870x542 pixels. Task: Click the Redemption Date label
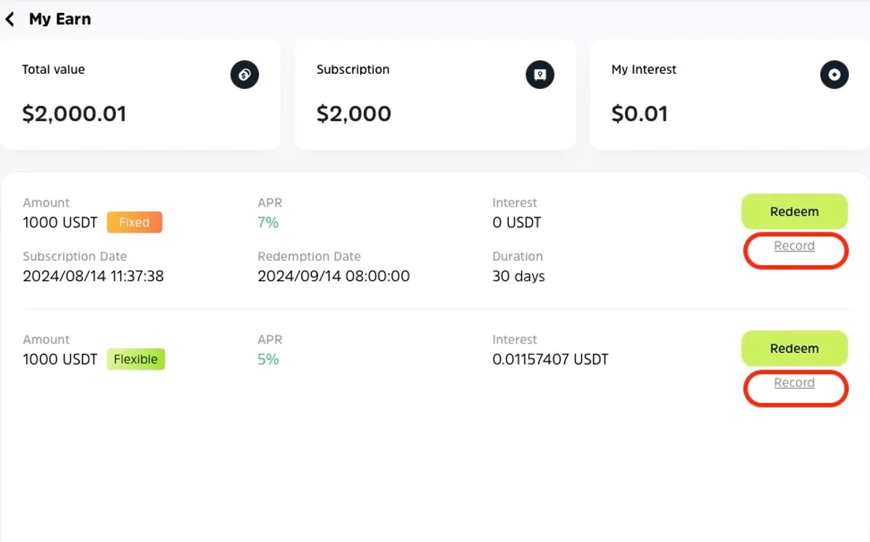309,257
